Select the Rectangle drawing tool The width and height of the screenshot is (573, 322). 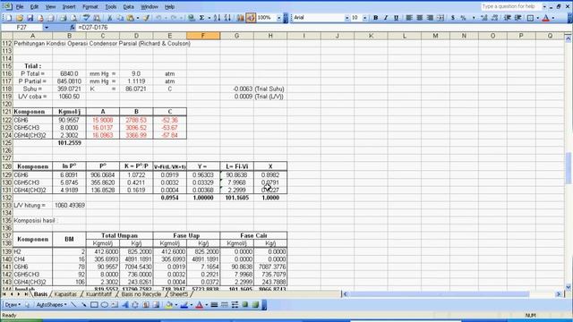point(94,304)
